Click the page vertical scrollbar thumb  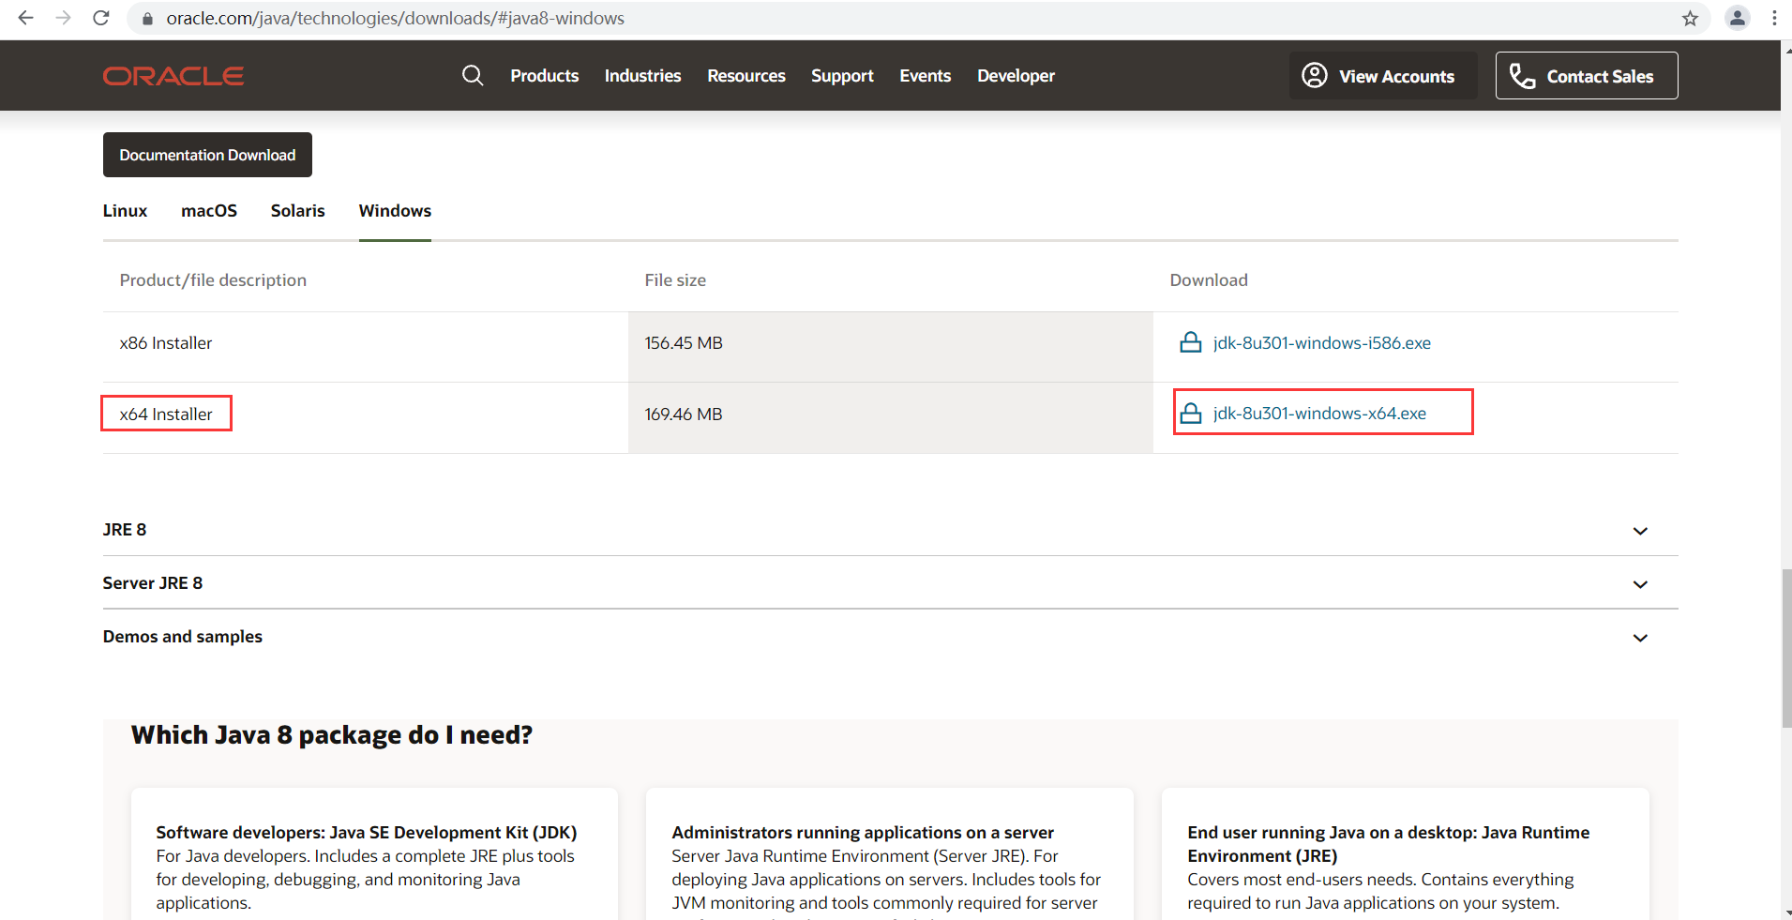[x=1786, y=647]
